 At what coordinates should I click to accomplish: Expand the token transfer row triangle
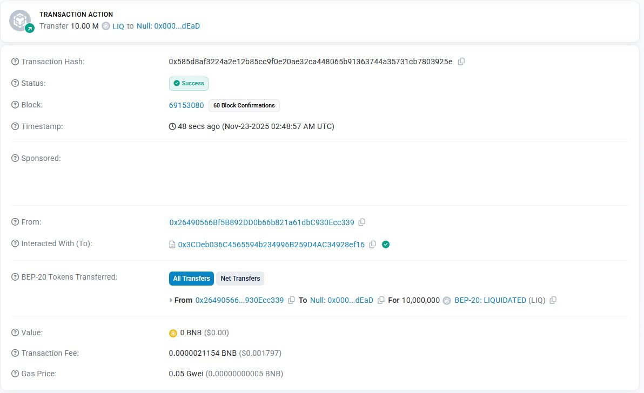pyautogui.click(x=171, y=300)
